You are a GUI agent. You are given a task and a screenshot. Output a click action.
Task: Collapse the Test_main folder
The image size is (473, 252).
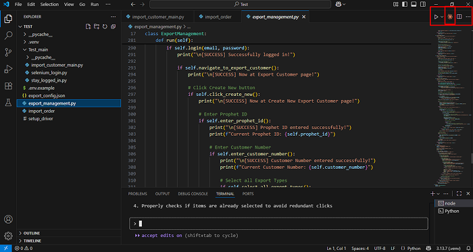point(25,50)
